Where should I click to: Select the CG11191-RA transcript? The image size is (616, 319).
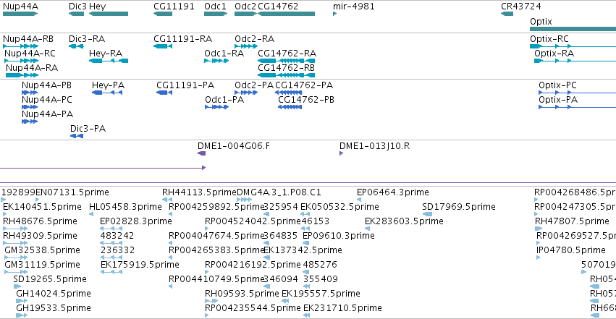click(182, 39)
